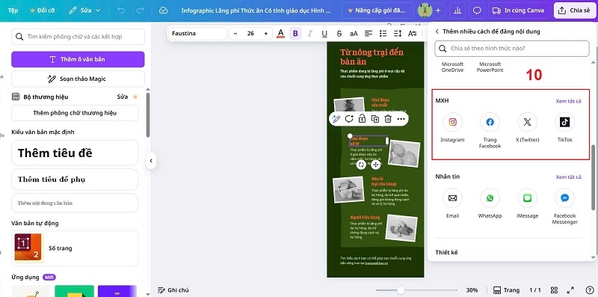The width and height of the screenshot is (598, 297).
Task: Open the Tệp menu
Action: point(13,10)
